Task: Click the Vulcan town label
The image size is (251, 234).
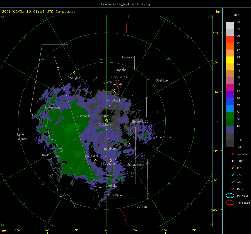Action: [x=142, y=207]
